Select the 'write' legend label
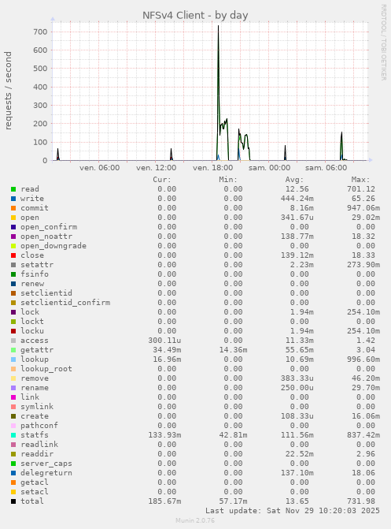Image resolution: width=391 pixels, height=529 pixels. pos(32,199)
